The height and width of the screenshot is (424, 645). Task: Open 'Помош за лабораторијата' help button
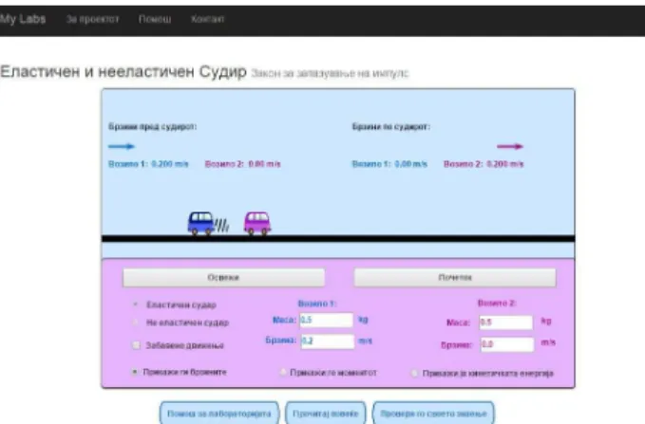(219, 413)
